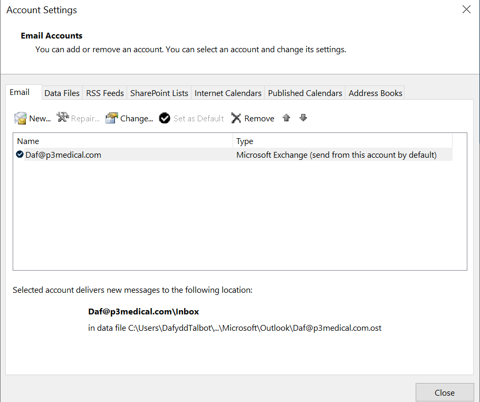480x402 pixels.
Task: Move account up with the up arrow
Action: point(286,118)
